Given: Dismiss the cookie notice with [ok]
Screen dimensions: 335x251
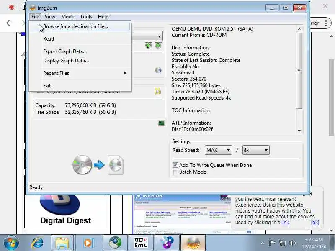Looking at the screenshot, I should [315, 223].
